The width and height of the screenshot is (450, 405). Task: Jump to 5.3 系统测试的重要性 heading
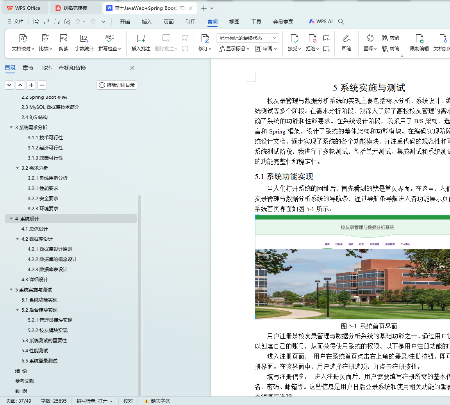(x=44, y=341)
